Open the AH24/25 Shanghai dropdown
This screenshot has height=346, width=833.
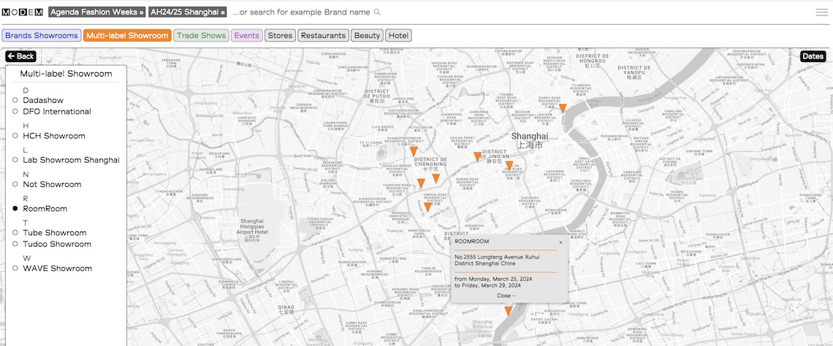coord(188,12)
